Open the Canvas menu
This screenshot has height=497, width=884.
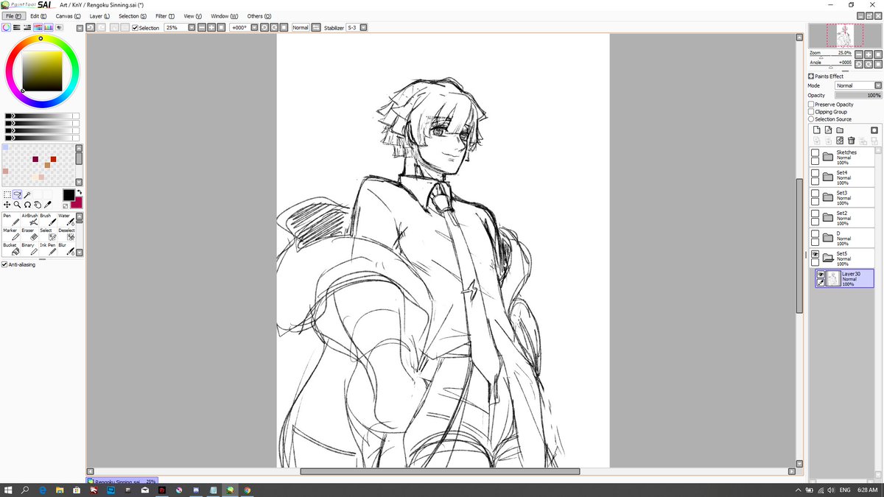[69, 15]
